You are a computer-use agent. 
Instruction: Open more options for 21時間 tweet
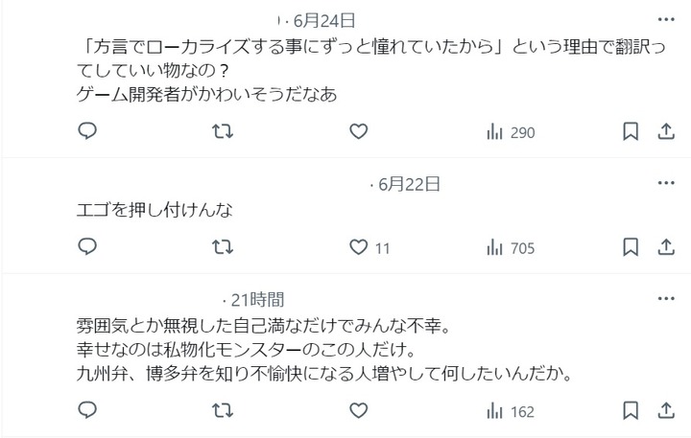[x=666, y=298]
